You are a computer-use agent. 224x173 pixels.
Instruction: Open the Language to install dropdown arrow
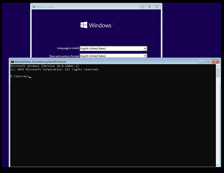click(145, 49)
